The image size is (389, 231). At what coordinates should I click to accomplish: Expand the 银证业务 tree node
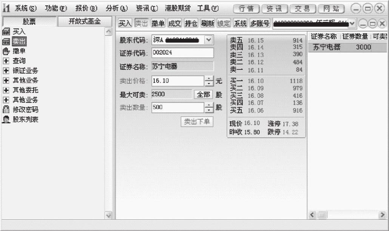click(x=6, y=71)
